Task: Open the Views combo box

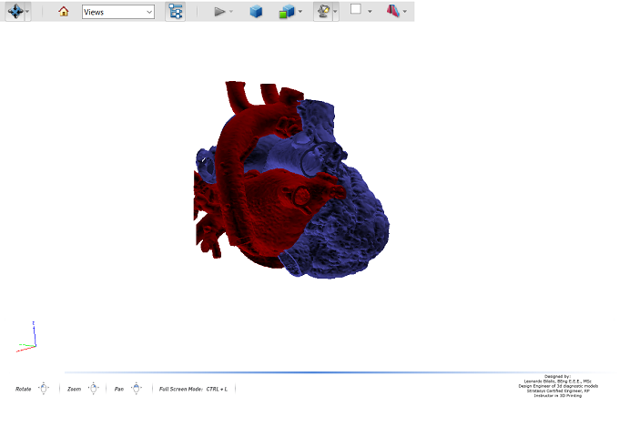Action: pyautogui.click(x=118, y=12)
